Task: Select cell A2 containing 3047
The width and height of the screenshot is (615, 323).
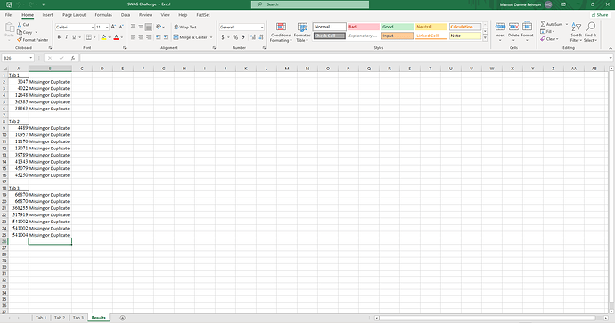Action: (18, 82)
